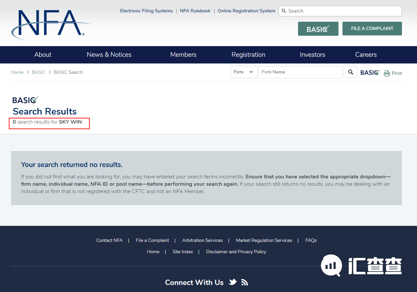
Task: Open the Online Registration System link
Action: tap(247, 11)
